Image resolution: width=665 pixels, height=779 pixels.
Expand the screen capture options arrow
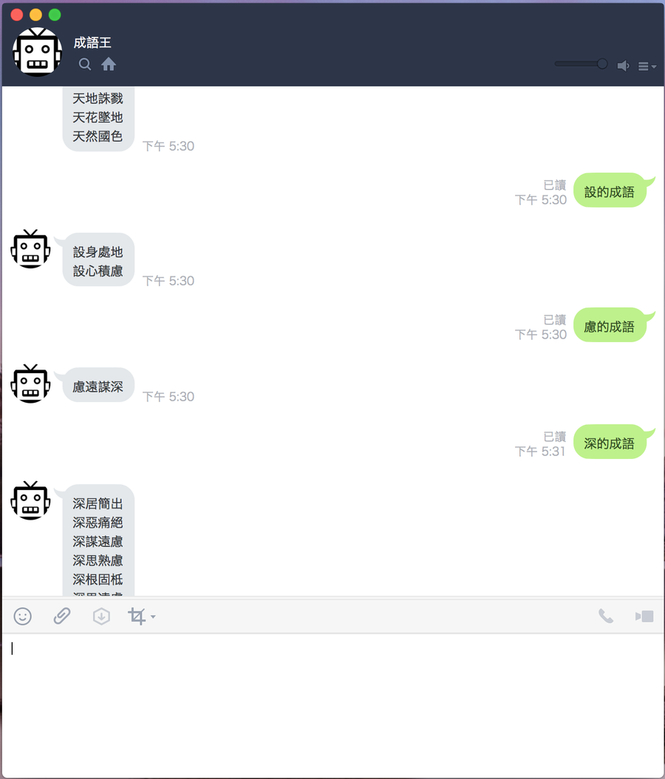[x=153, y=616]
